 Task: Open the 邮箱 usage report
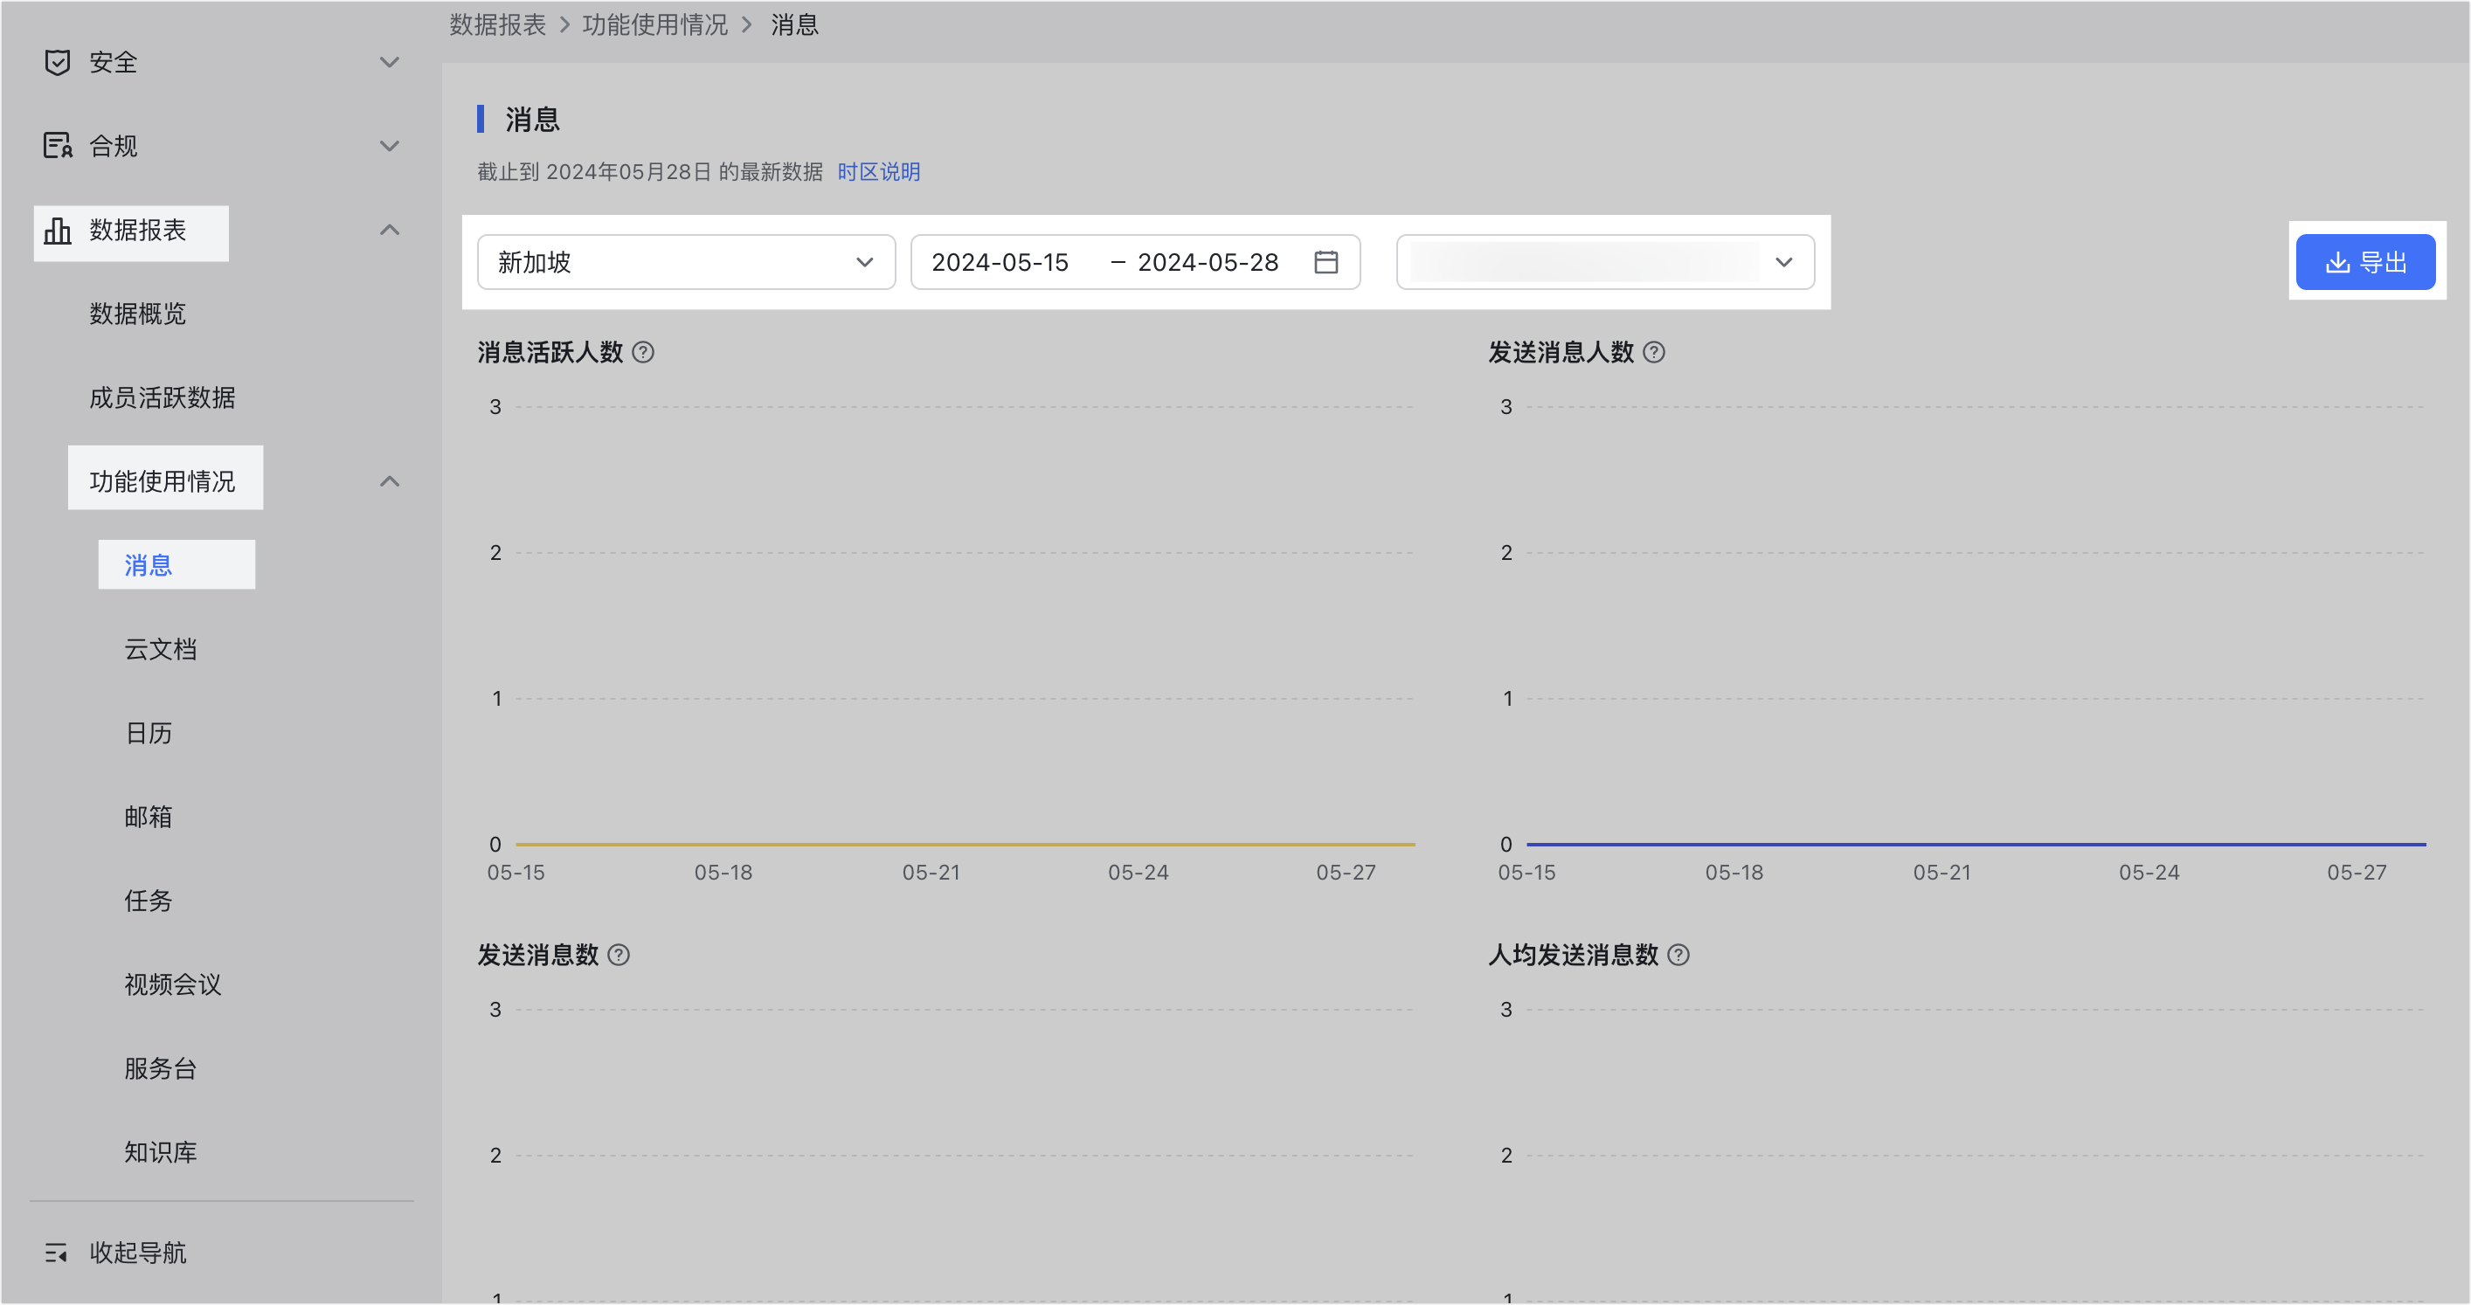click(149, 817)
